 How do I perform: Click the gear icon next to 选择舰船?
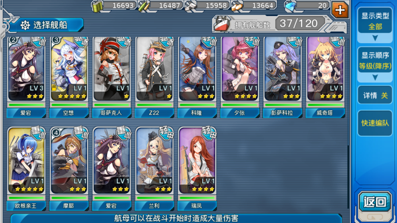tap(25, 25)
